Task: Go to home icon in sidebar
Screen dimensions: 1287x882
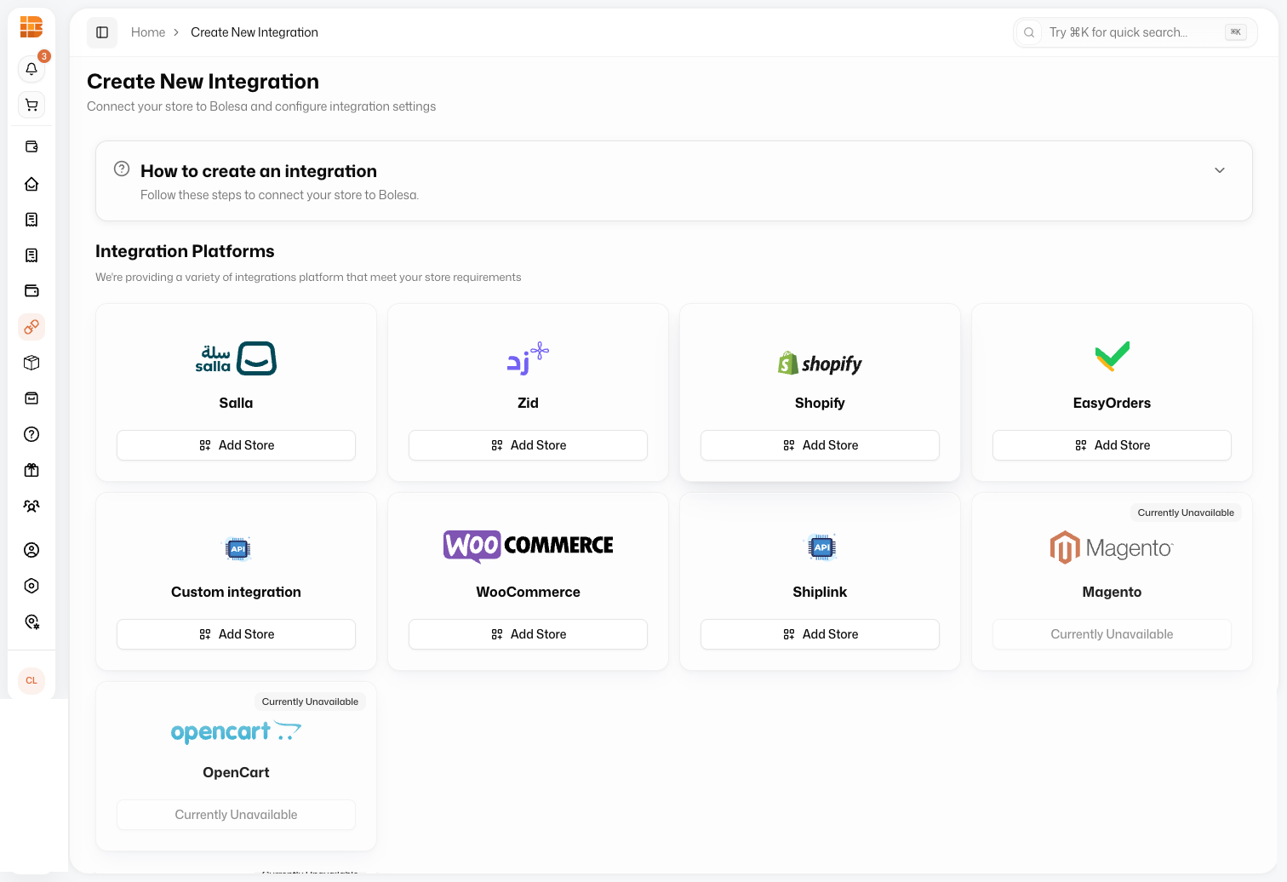Action: (x=31, y=184)
